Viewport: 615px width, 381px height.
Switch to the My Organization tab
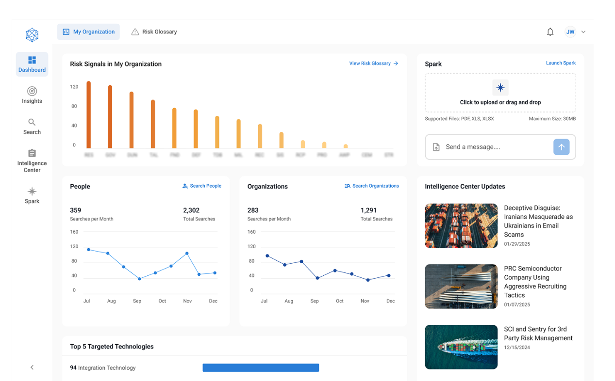pyautogui.click(x=88, y=32)
